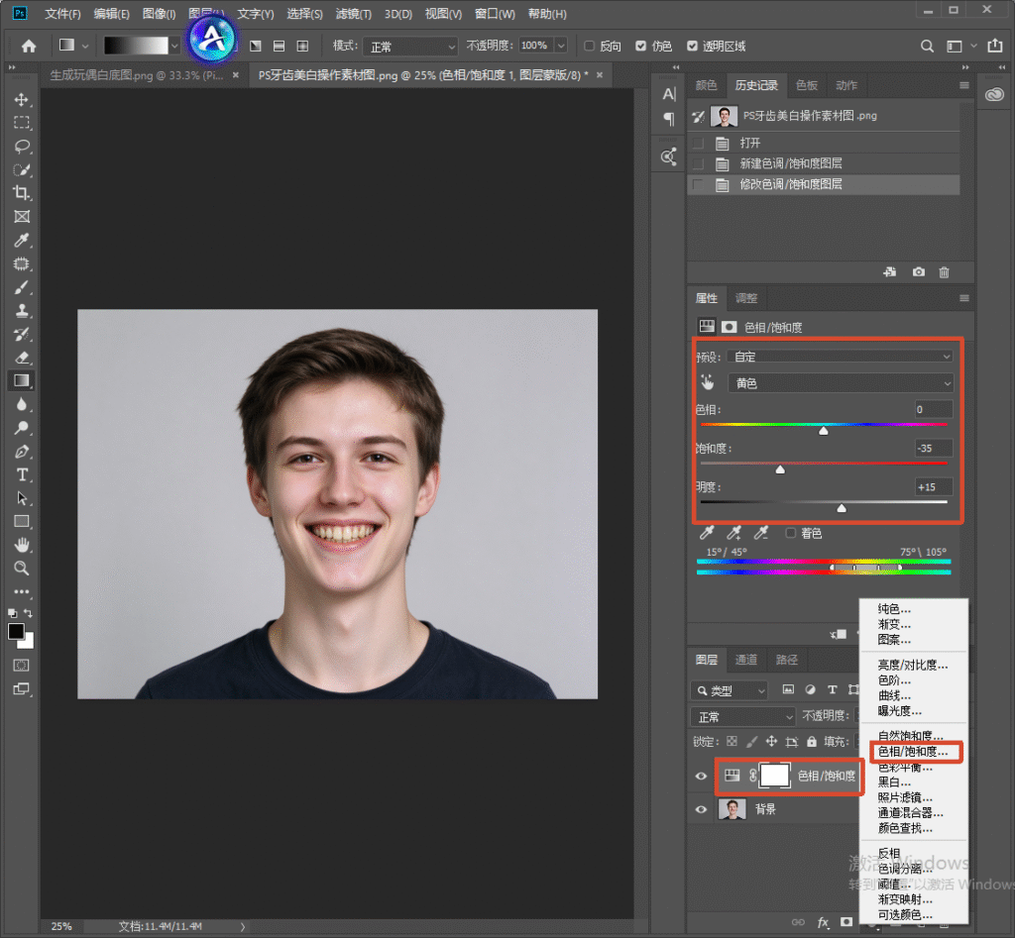Open the layer 类型 filter dropdown

click(729, 691)
